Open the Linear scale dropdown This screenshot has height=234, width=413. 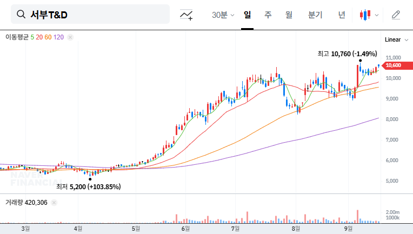click(x=396, y=40)
